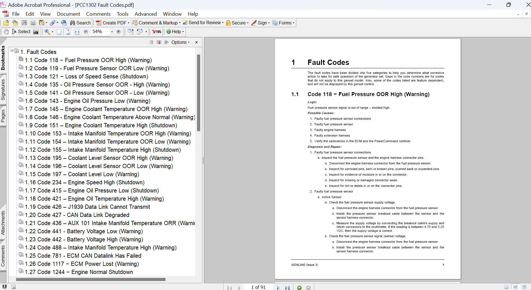Click the Attach file paperclip icon
This screenshot has width=531, height=290.
[53, 23]
